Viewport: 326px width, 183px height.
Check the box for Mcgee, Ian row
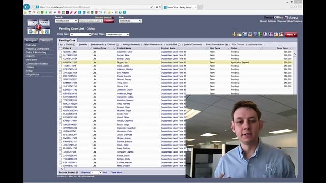[60, 62]
